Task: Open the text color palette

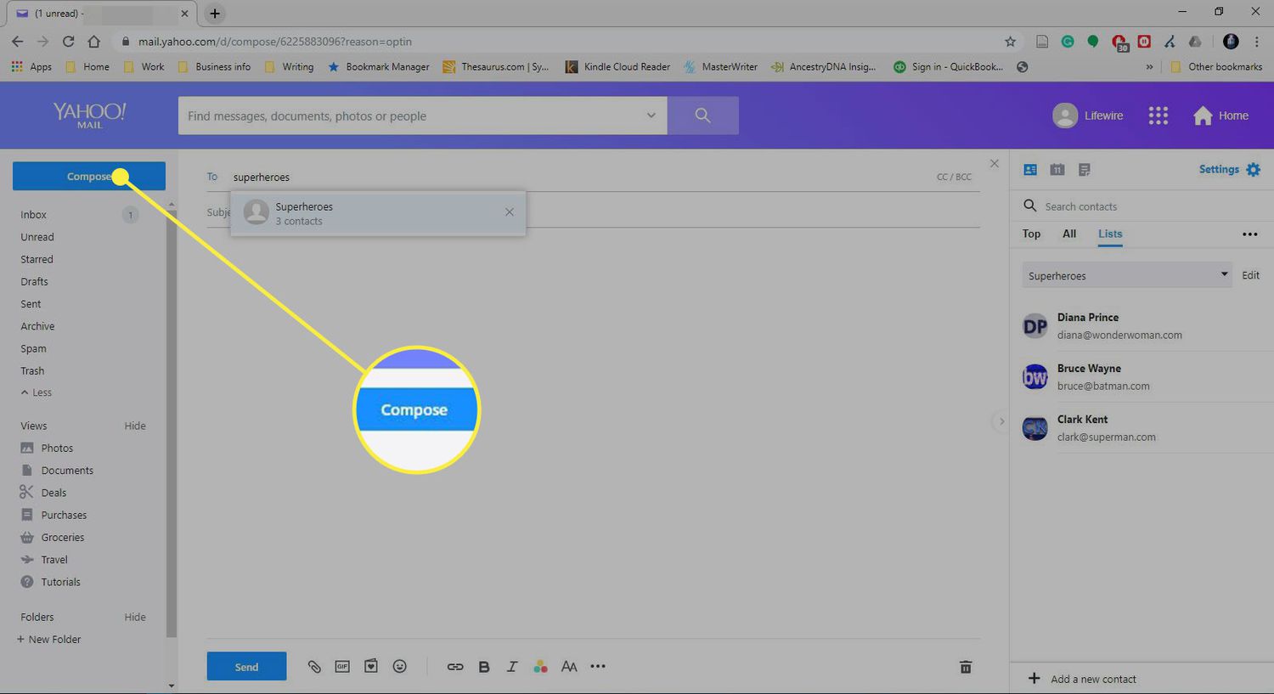Action: pos(541,666)
